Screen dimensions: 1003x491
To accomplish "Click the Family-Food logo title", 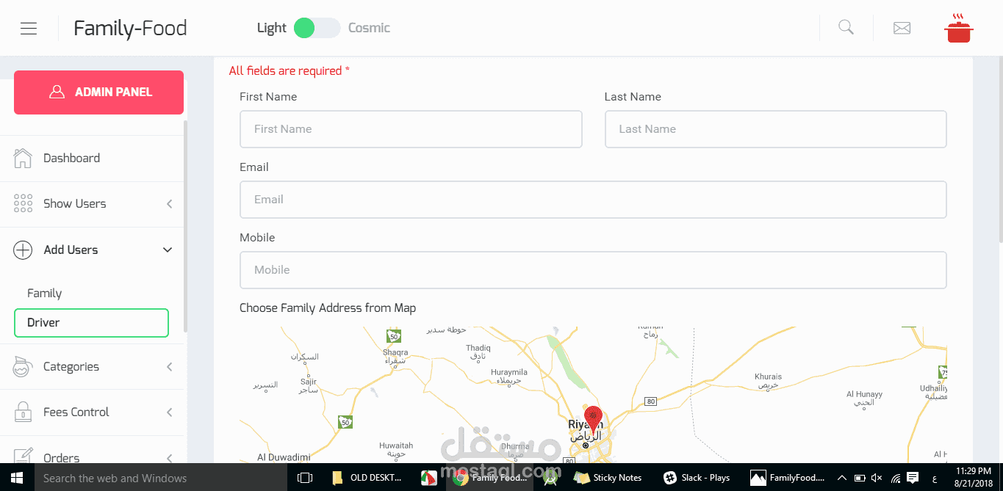I will tap(130, 29).
